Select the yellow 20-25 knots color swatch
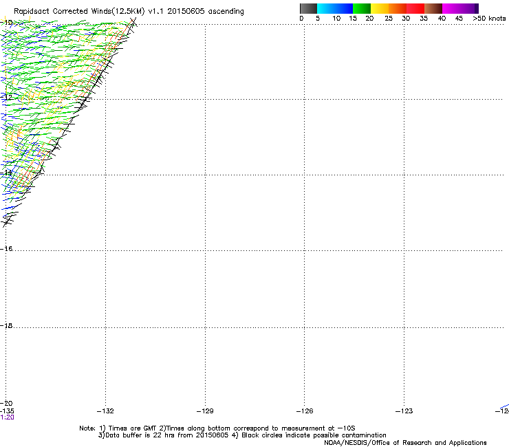 [380, 8]
